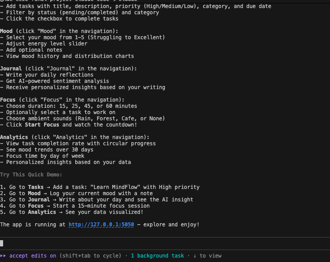Viewport: 330px width, 262px height.
Task: Click bold "Tasks" in demo step 1
Action: 36,187
